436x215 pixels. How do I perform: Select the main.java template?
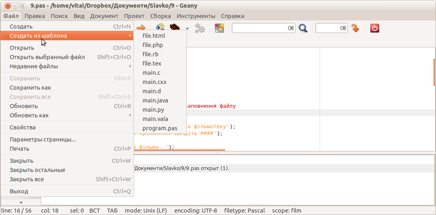160,100
